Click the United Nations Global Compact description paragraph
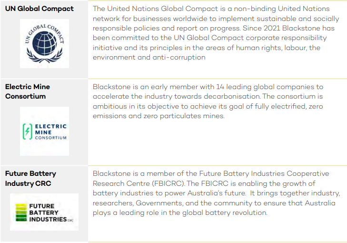Image resolution: width=347 pixels, height=243 pixels. click(216, 33)
